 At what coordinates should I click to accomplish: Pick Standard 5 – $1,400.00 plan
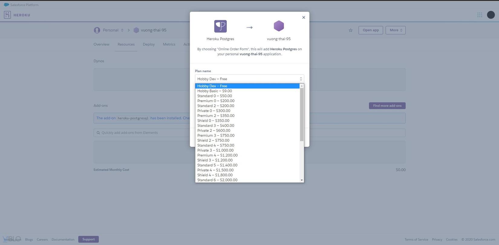(247, 165)
